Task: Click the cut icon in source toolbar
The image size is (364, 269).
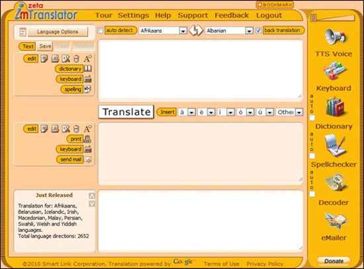Action: (x=66, y=58)
